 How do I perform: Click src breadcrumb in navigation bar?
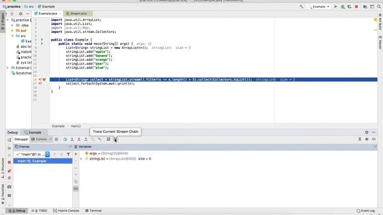point(29,7)
